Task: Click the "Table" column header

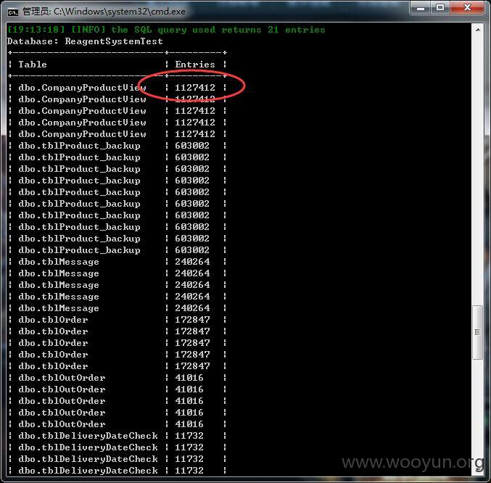Action: 33,65
